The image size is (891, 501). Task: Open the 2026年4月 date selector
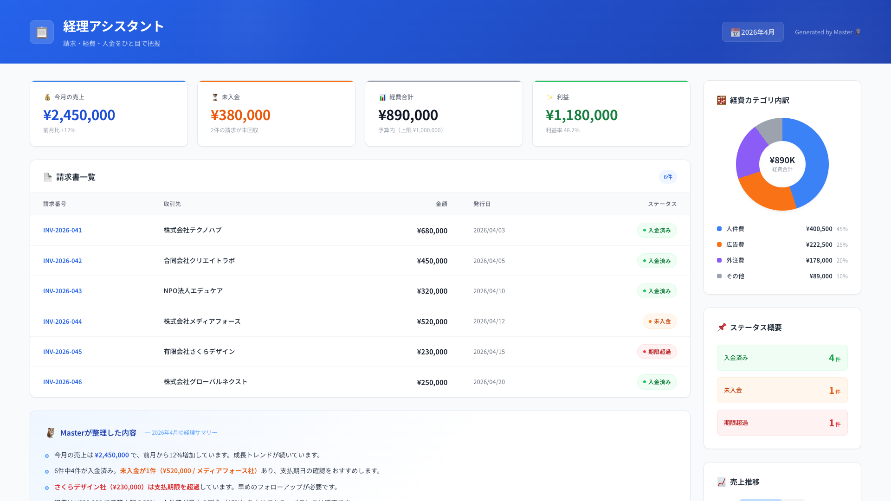(x=752, y=32)
